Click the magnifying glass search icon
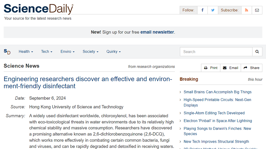This screenshot has width=266, height=149. (x=257, y=52)
